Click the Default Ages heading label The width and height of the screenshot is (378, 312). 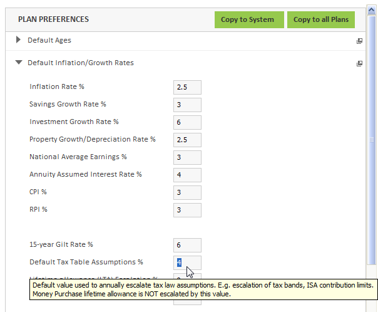click(49, 40)
